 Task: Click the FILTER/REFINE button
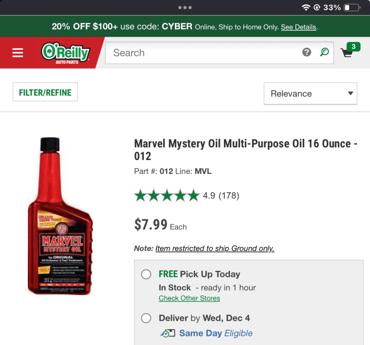click(x=45, y=93)
